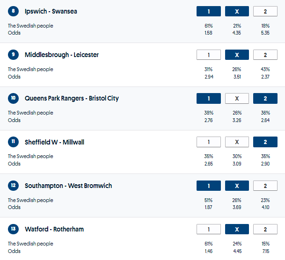Toggle draw X for Ipswich - Swansea

click(x=237, y=12)
